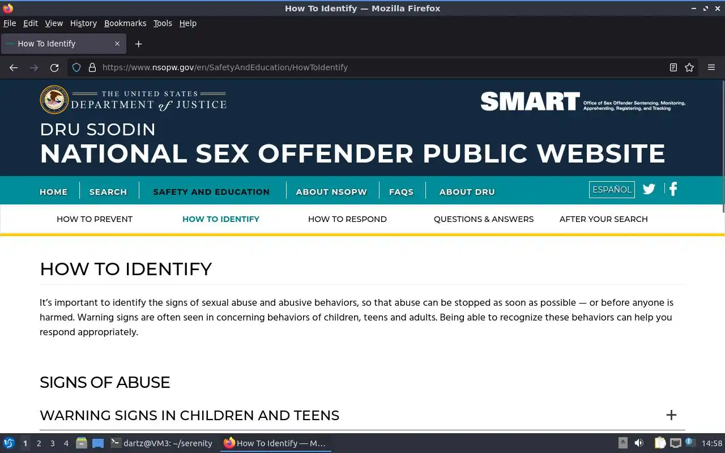The image size is (725, 453).
Task: Switch to workspace 3 in the taskbar
Action: tap(52, 443)
